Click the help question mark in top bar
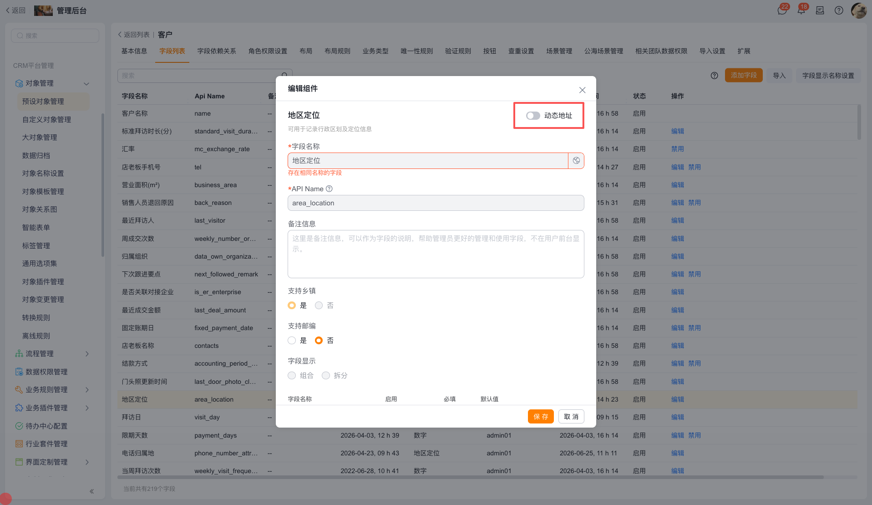This screenshot has width=872, height=505. (839, 10)
